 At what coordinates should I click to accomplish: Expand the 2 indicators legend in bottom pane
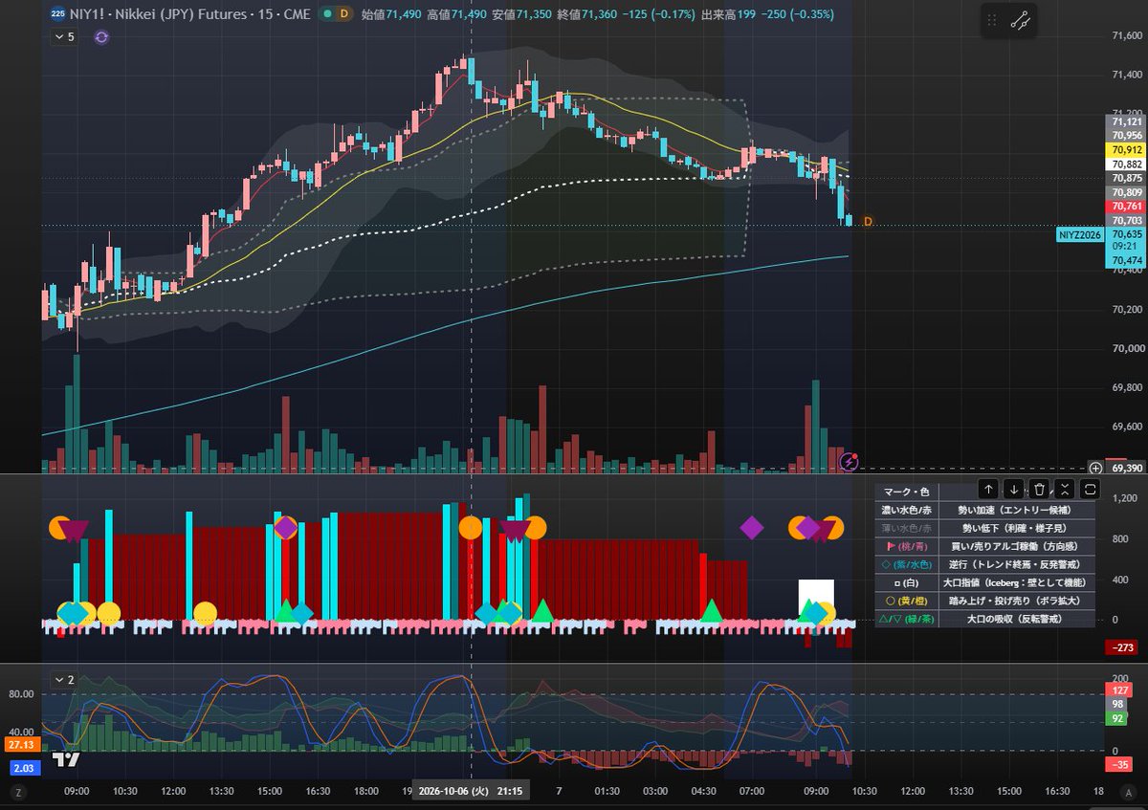63,680
